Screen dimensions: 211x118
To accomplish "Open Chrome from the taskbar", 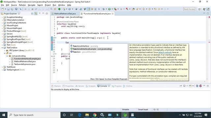I will point(95,115).
